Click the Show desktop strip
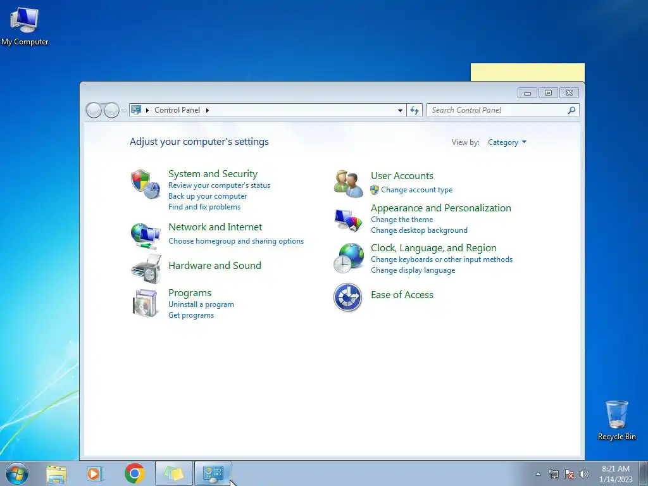The image size is (648, 486). (x=644, y=473)
